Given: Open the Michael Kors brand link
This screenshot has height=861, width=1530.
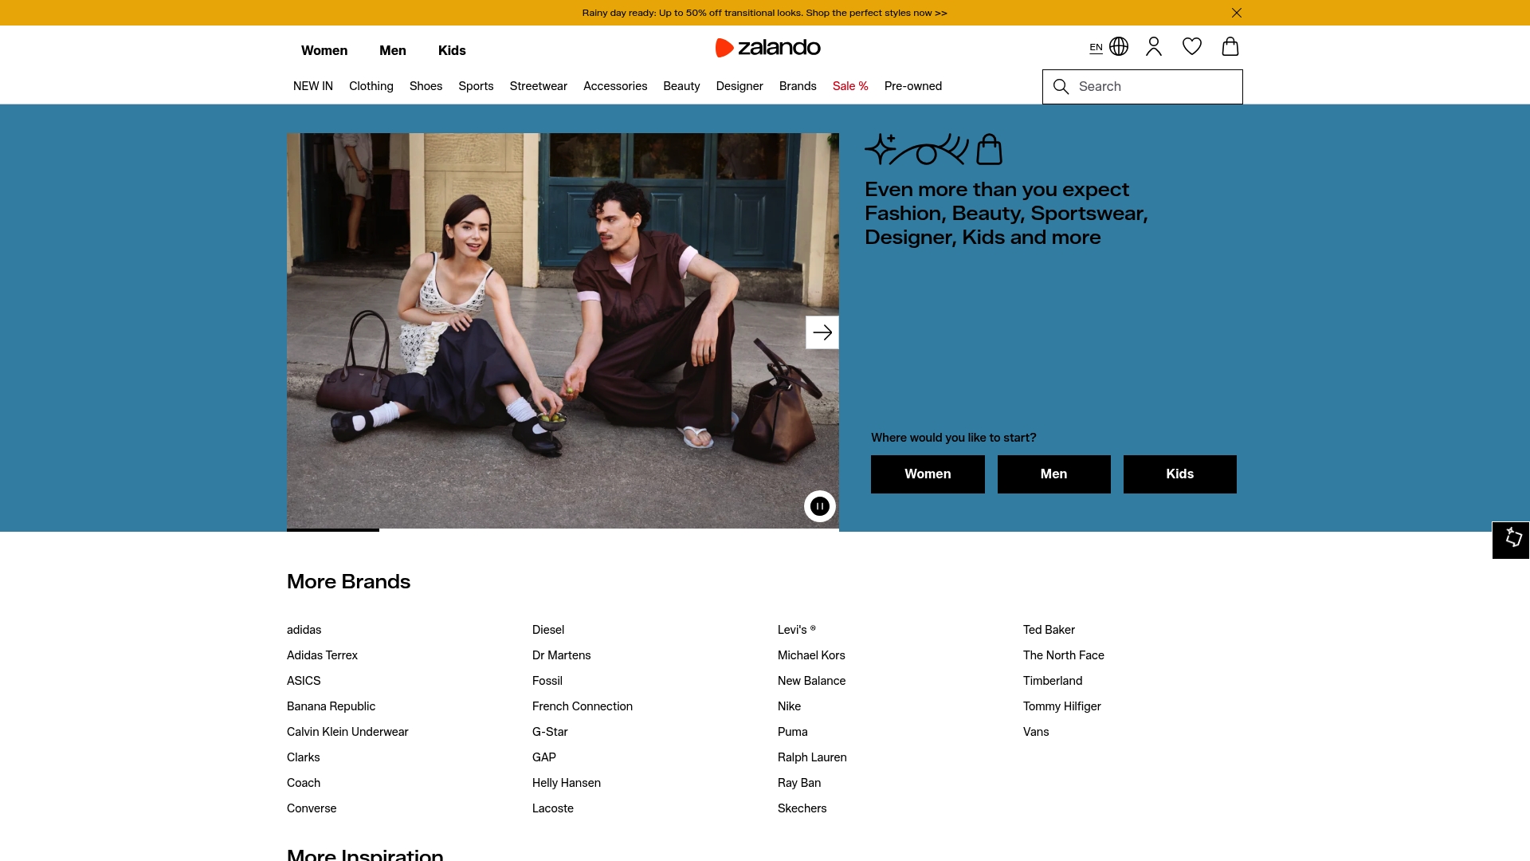Looking at the screenshot, I should tap(811, 655).
